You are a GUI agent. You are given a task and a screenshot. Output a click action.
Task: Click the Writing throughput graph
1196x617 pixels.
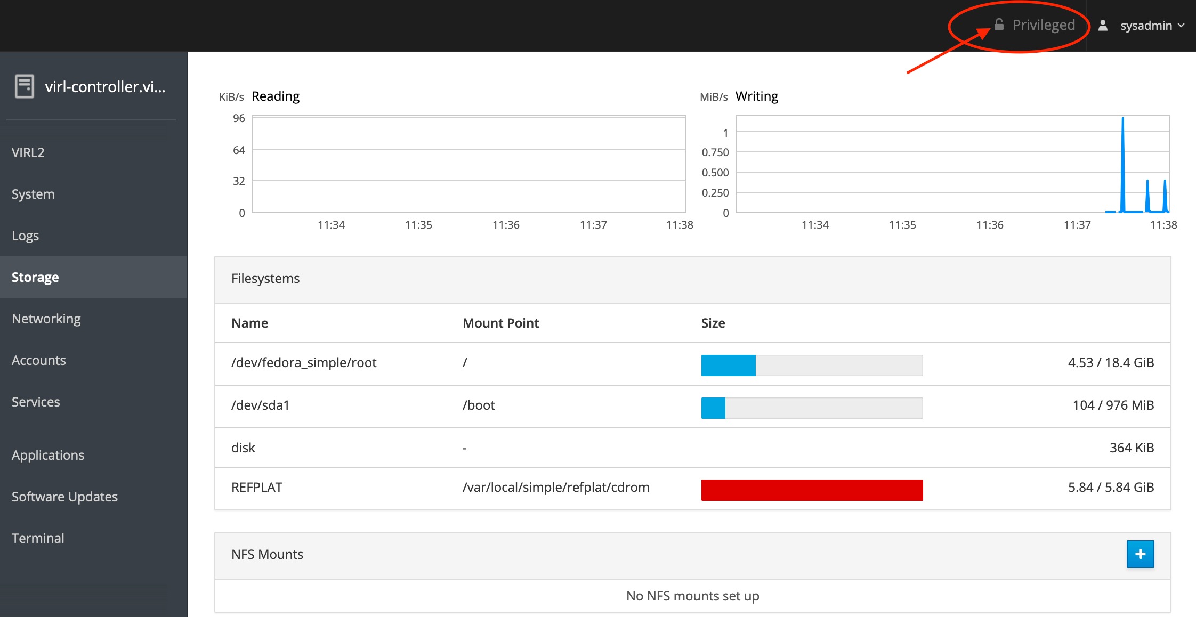952,164
